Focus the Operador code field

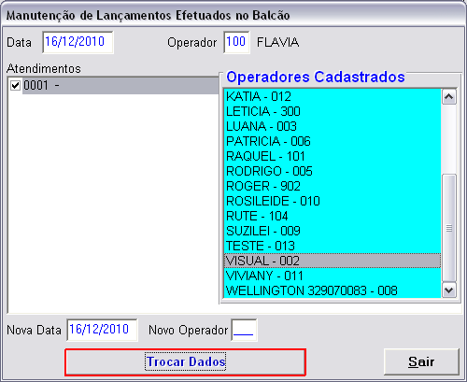point(236,42)
